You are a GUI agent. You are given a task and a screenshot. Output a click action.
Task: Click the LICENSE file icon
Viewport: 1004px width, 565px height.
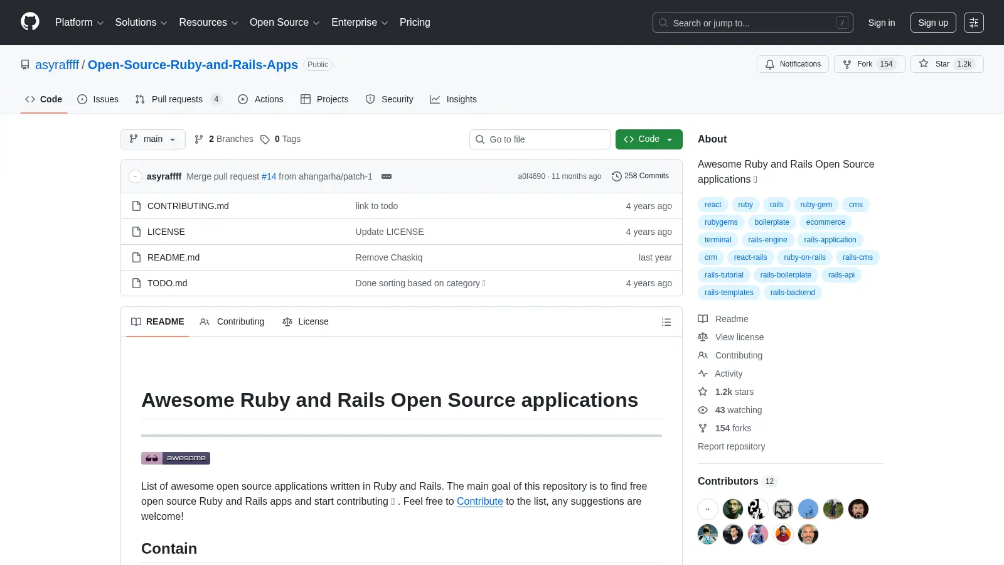(136, 232)
